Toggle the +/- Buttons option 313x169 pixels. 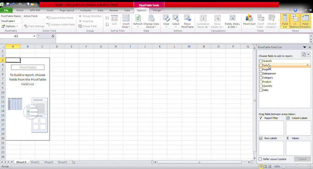[295, 21]
